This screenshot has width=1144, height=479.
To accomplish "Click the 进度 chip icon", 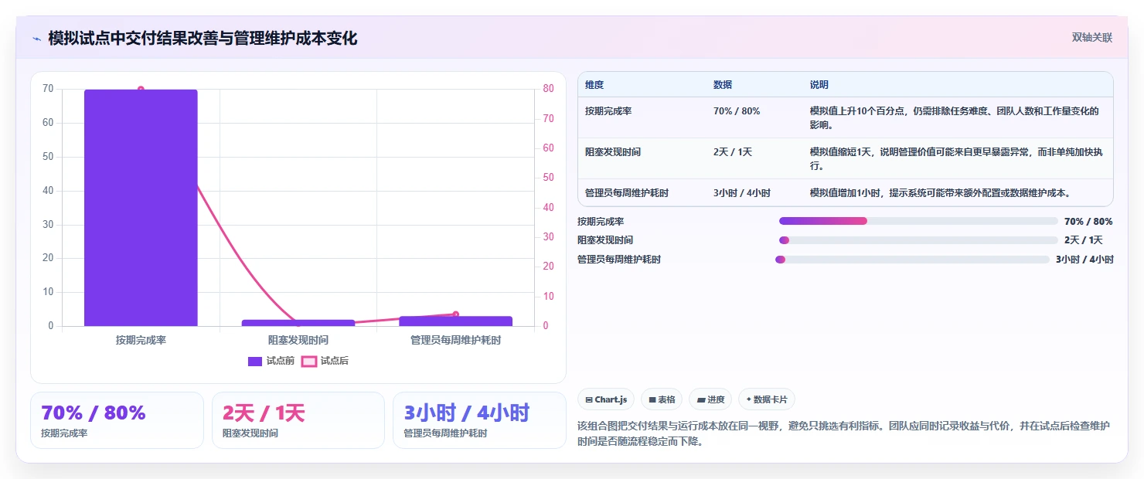I will point(701,399).
